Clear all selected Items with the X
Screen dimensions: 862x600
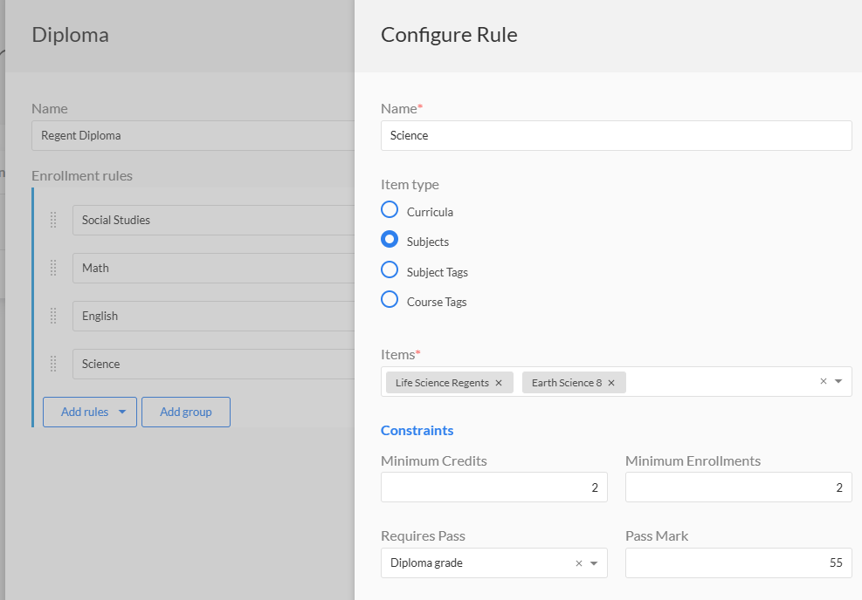[823, 381]
